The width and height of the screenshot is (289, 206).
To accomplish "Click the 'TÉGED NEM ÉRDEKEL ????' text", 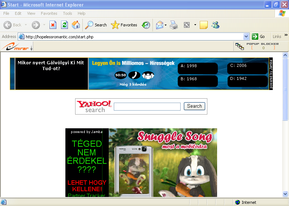I will [87, 156].
